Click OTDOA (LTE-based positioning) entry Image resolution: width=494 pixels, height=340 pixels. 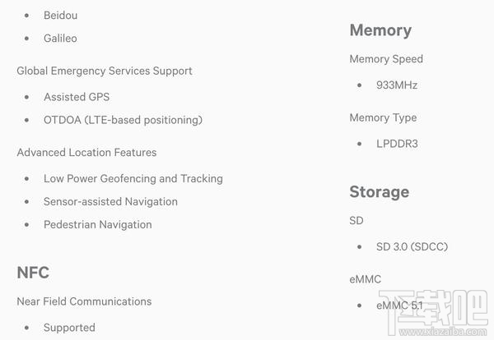[x=123, y=120]
